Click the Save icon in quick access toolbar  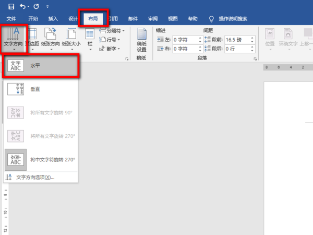click(x=11, y=7)
